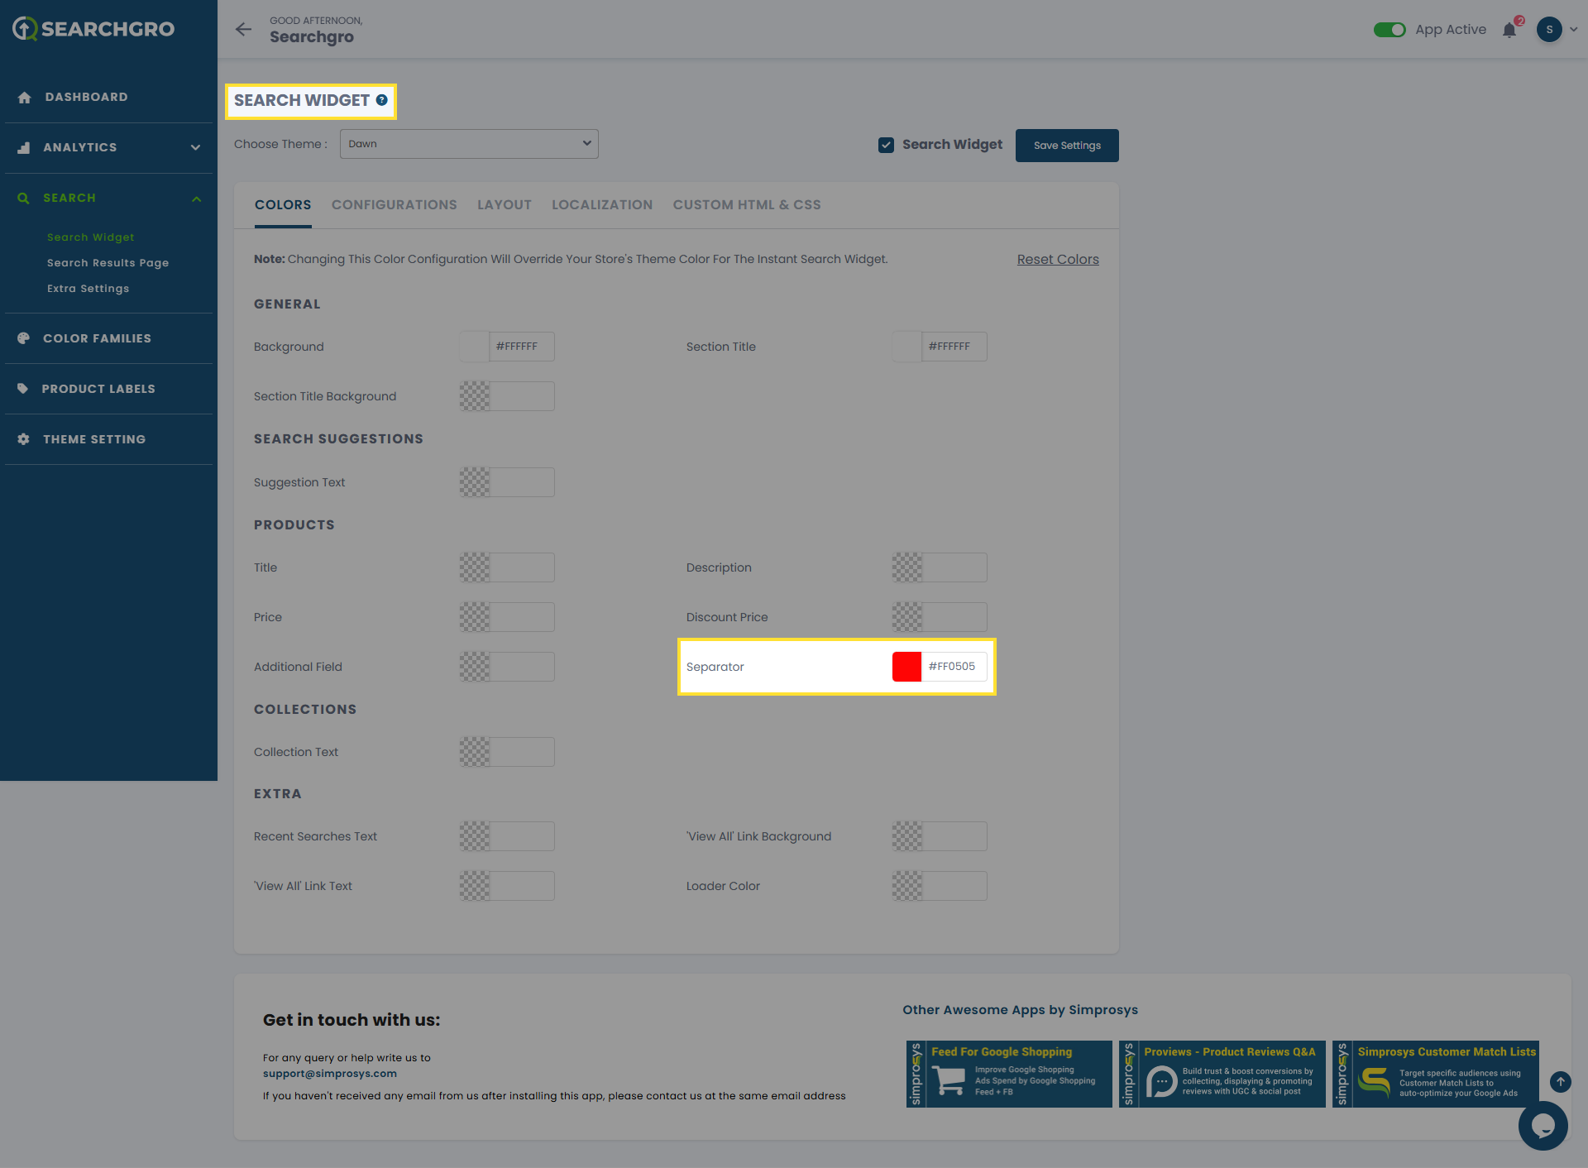Click the help question mark beside Search Widget

(382, 100)
